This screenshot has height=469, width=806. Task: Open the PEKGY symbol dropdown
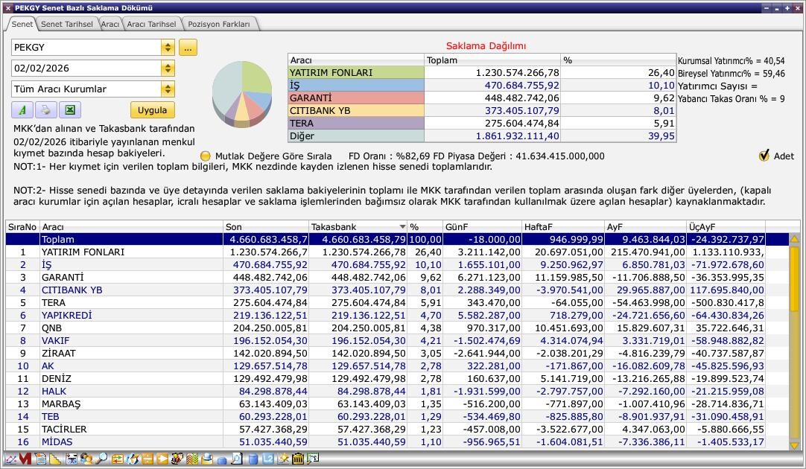tap(168, 48)
